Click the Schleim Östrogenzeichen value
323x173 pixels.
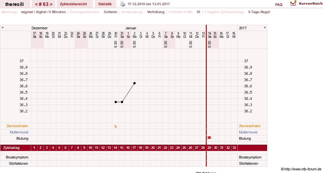(110, 12)
